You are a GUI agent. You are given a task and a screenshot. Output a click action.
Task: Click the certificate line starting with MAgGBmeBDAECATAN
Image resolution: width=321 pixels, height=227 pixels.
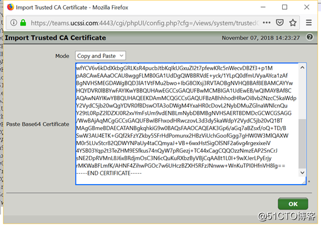pyautogui.click(x=181, y=128)
